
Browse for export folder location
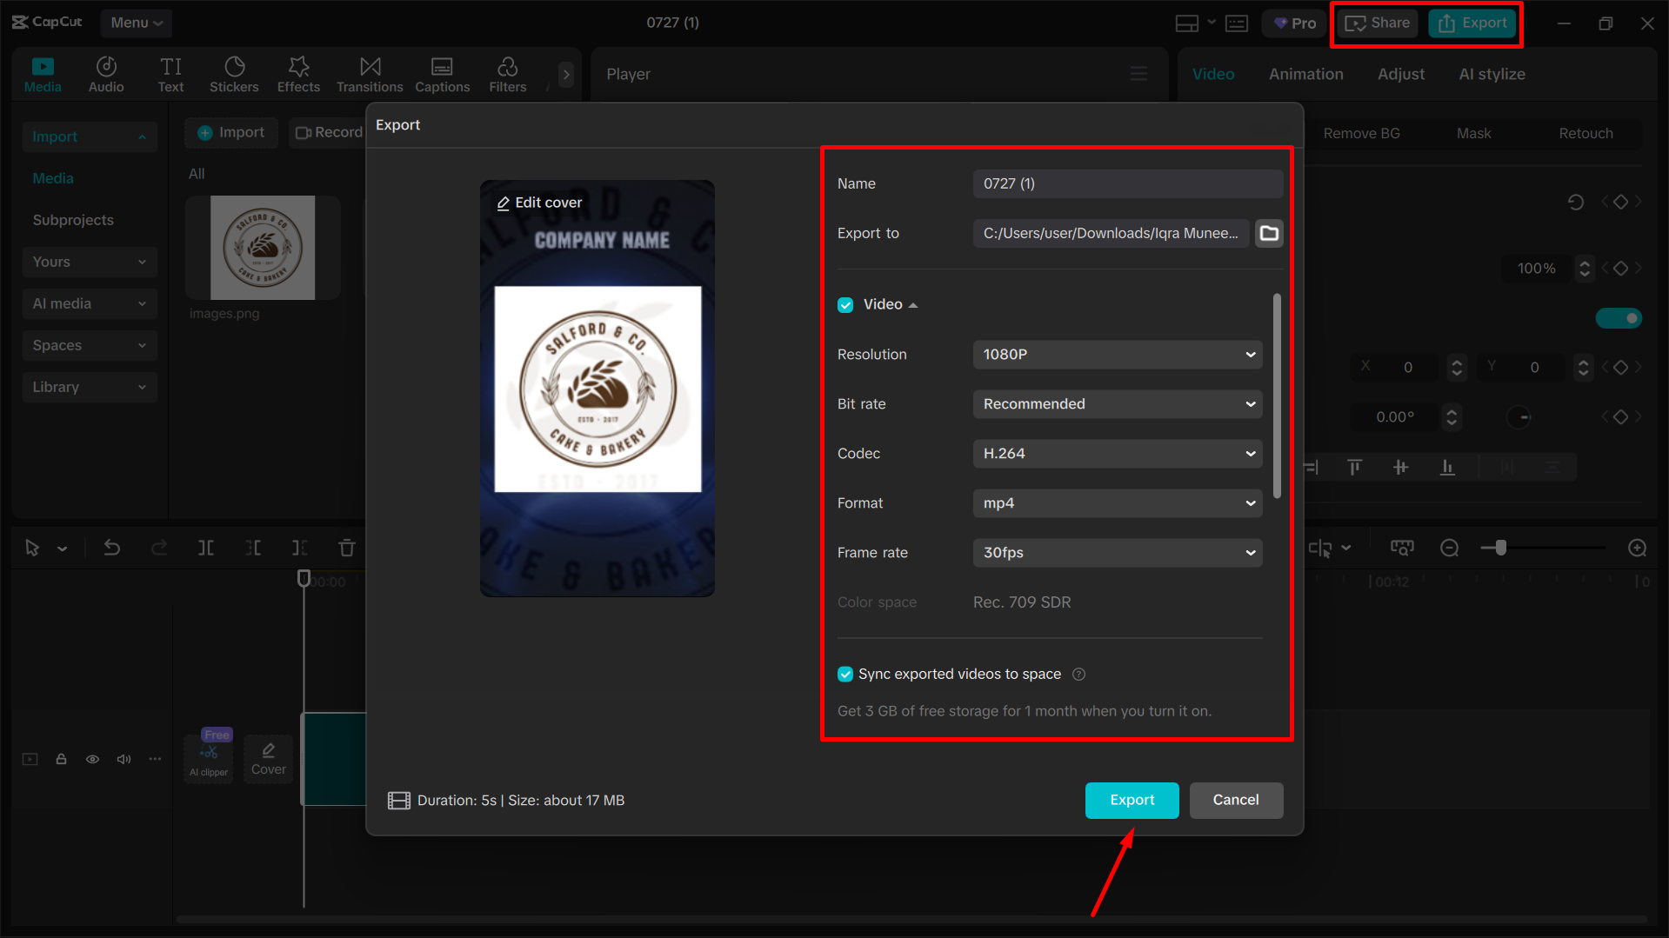tap(1269, 233)
